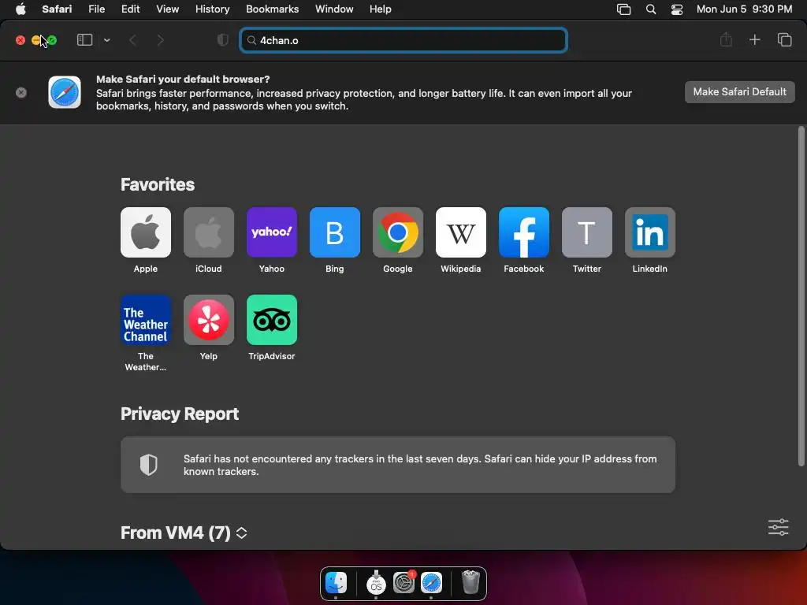This screenshot has height=605, width=807.
Task: Click the privacy shield icon in toolbar
Action: pyautogui.click(x=223, y=40)
